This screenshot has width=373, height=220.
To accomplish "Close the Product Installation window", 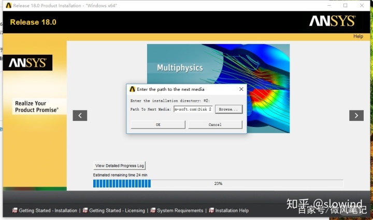I will coord(362,6).
